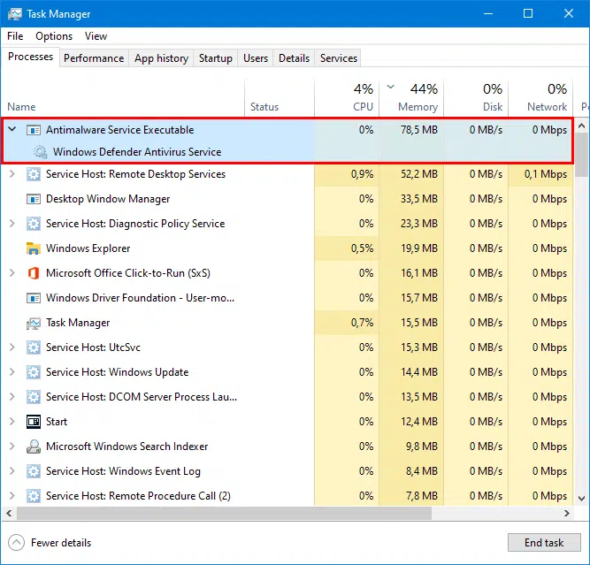
Task: Click the Windows Explorer folder icon
Action: point(34,248)
